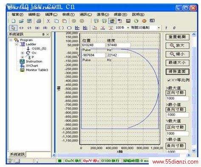Open the 通訊(C) menu
The width and height of the screenshot is (201, 167).
click(86, 14)
